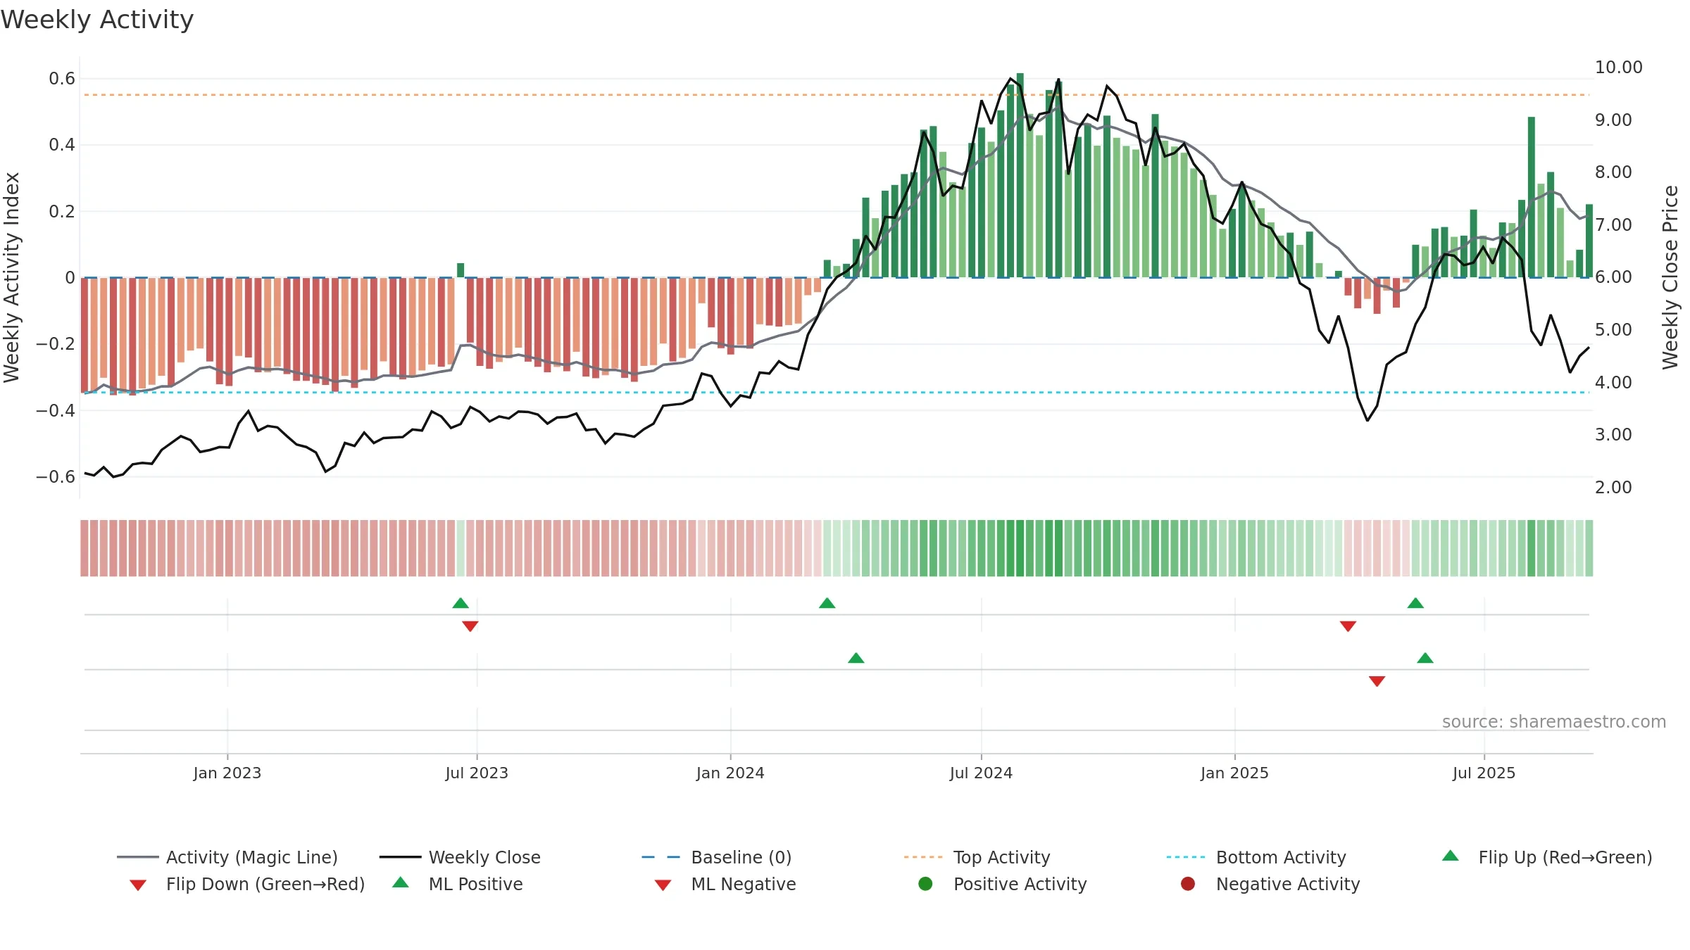Click upper-row green marker between Jan and Jul 2024
The height and width of the screenshot is (950, 1690).
(x=827, y=603)
